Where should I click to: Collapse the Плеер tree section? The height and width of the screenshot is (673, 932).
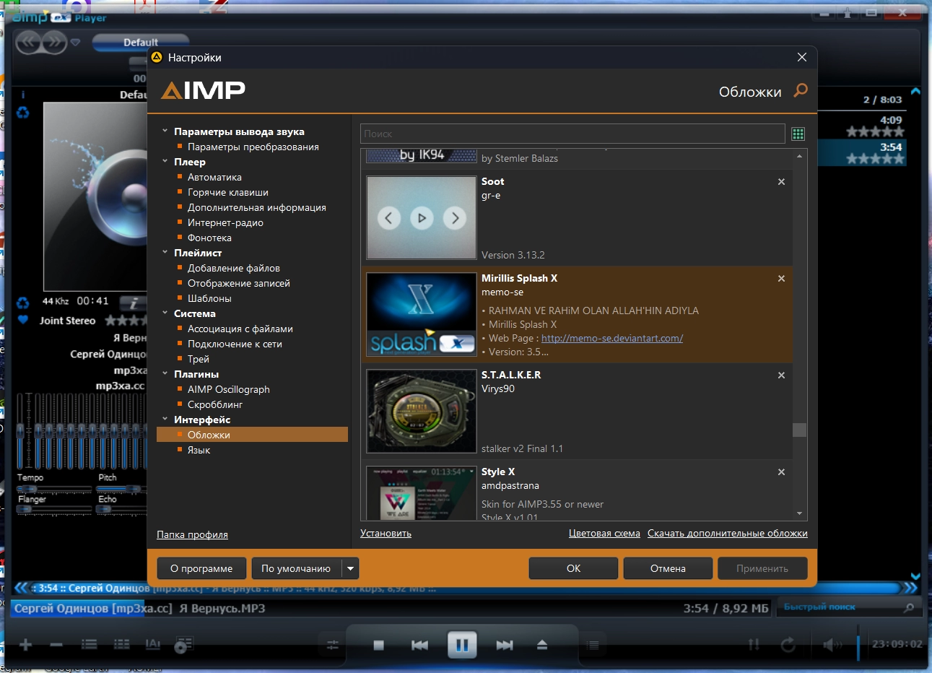tap(165, 162)
